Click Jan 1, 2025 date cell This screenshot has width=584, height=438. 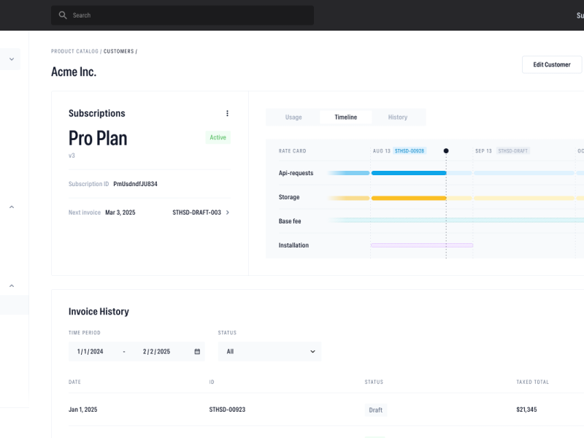82,410
